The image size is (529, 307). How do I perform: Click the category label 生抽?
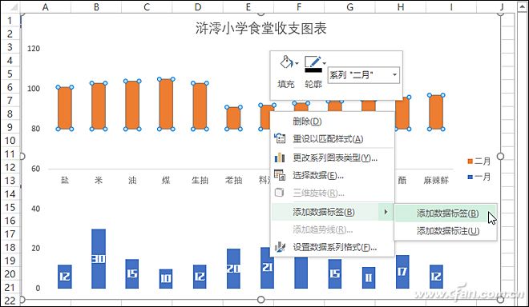(200, 181)
